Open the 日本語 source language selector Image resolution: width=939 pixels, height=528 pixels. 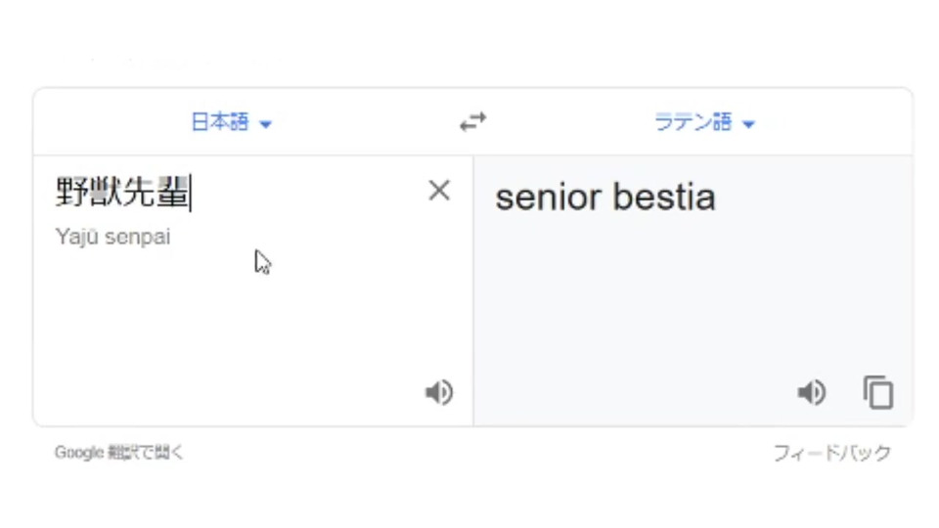coord(220,123)
